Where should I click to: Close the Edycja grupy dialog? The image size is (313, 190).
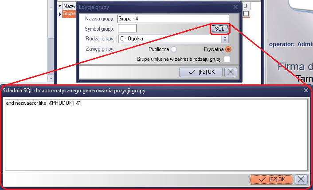[x=235, y=7]
